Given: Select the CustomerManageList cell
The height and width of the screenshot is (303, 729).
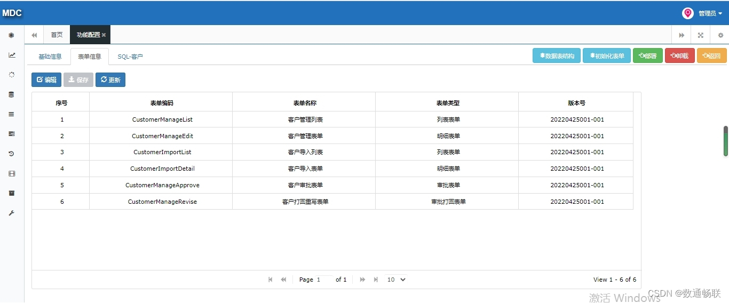Looking at the screenshot, I should click(162, 119).
